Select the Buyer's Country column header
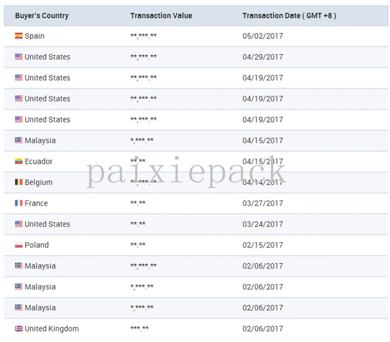390x342 pixels. click(x=42, y=16)
